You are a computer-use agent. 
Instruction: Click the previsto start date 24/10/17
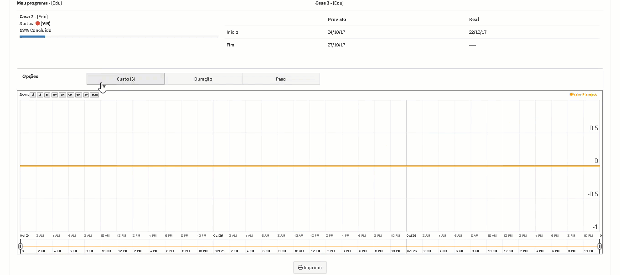336,32
